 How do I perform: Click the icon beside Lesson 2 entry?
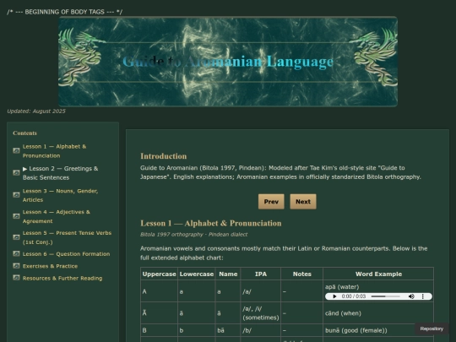pos(16,173)
